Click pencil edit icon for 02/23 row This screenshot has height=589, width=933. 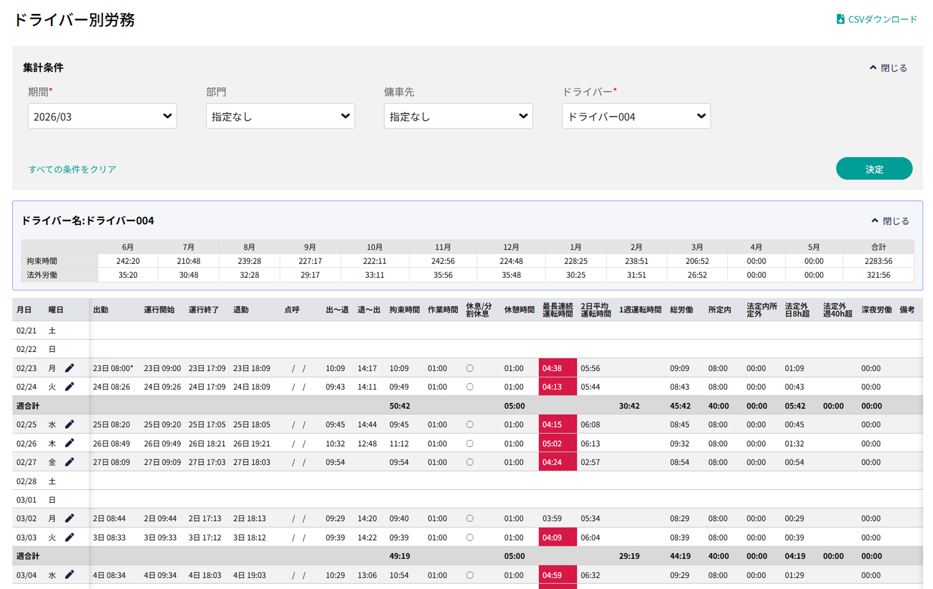click(x=69, y=368)
